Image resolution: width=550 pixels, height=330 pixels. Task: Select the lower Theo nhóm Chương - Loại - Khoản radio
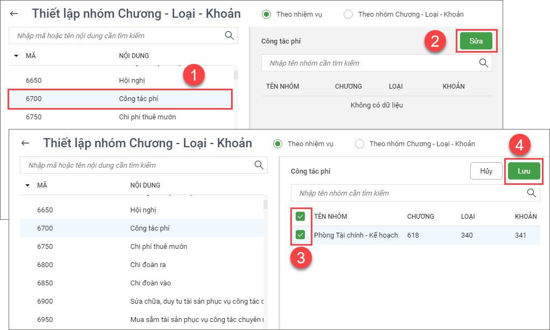(359, 144)
